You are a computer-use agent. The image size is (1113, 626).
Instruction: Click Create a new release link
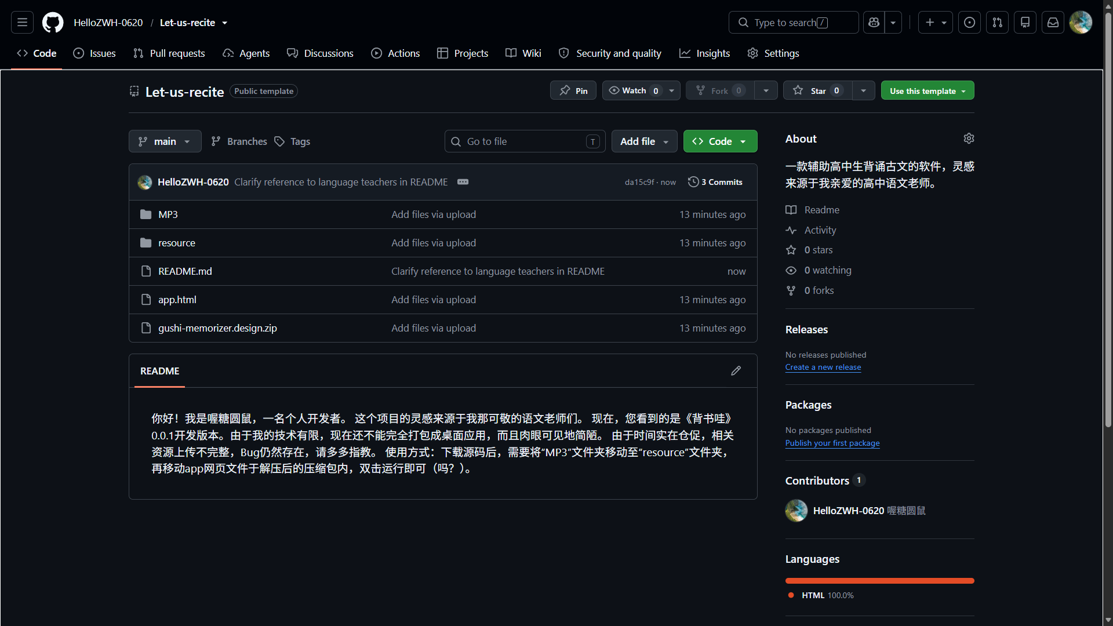point(823,367)
